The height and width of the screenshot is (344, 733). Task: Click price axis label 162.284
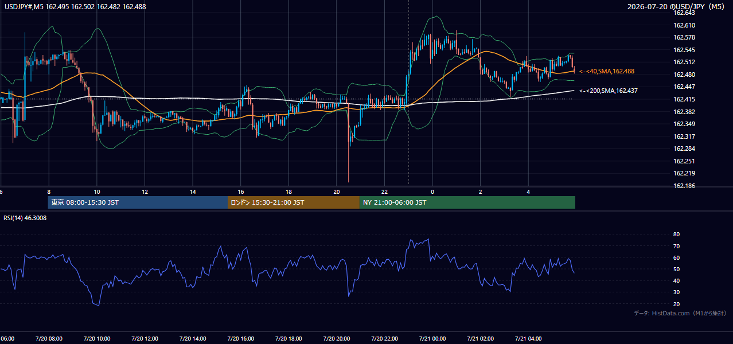tap(684, 148)
